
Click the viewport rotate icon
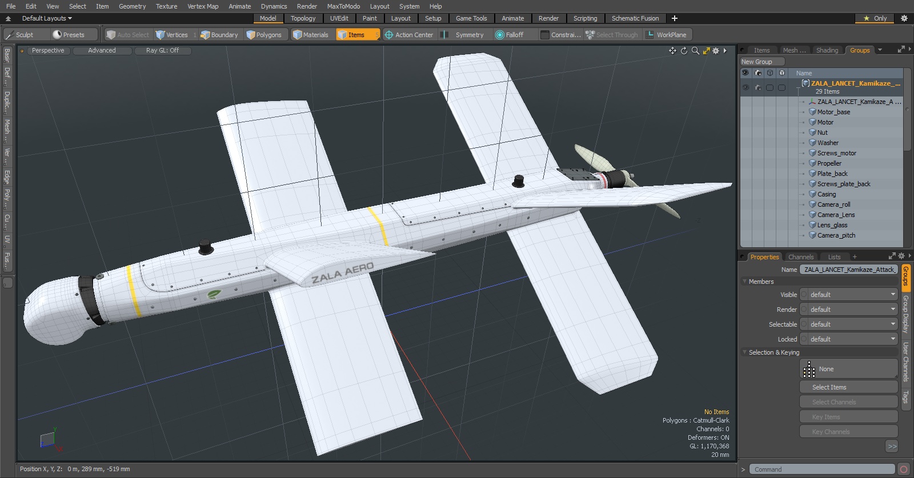coord(684,51)
